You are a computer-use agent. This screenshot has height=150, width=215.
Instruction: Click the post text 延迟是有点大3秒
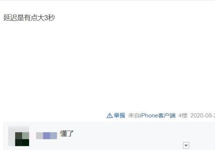29,18
